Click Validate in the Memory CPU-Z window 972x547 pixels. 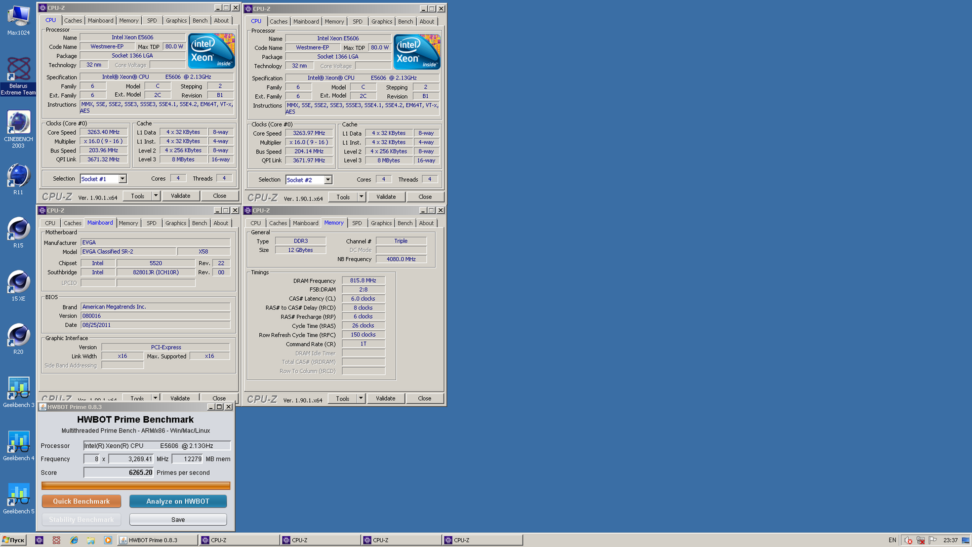(x=385, y=399)
